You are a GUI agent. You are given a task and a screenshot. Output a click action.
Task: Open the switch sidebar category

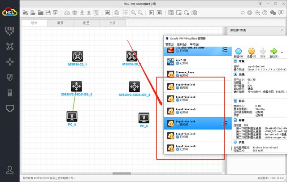point(10,62)
